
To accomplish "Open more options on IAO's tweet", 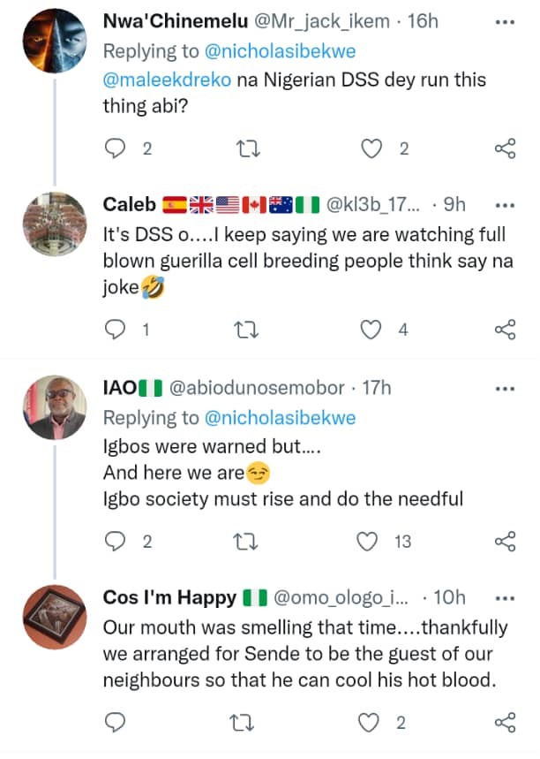I will (x=505, y=387).
